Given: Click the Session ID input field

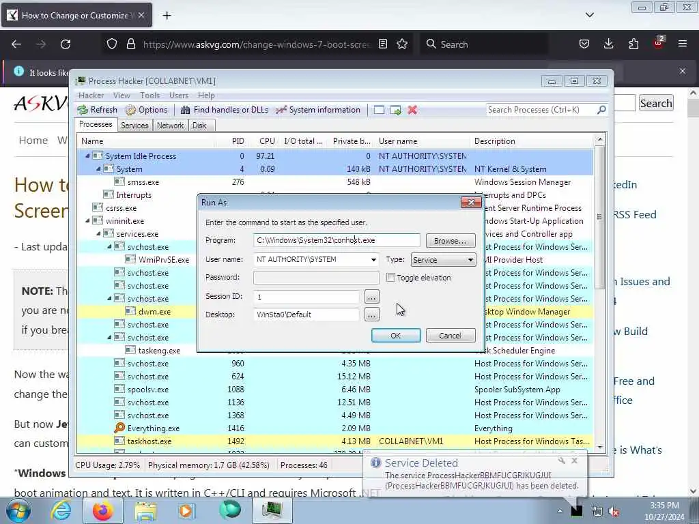Looking at the screenshot, I should tap(306, 296).
